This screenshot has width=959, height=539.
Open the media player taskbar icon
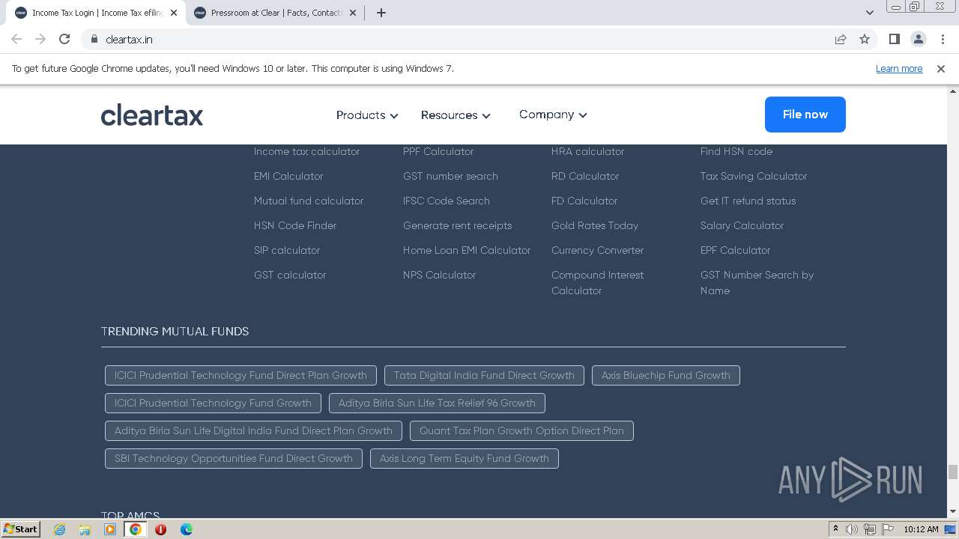pyautogui.click(x=110, y=529)
